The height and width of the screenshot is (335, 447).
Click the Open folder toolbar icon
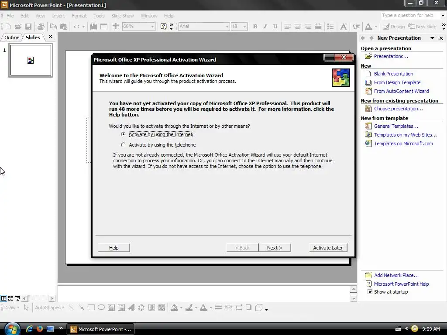click(x=18, y=27)
